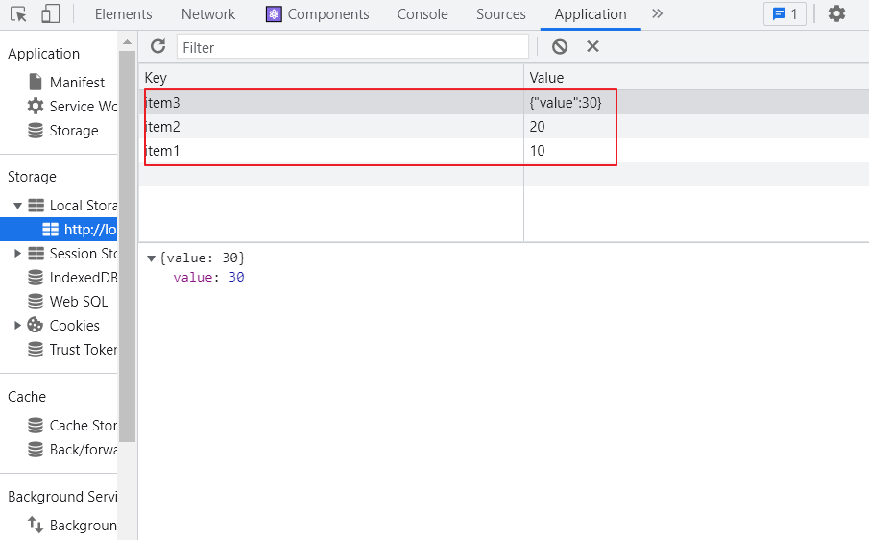The height and width of the screenshot is (540, 869).
Task: Open Back/forward cache in the sidebar
Action: pyautogui.click(x=72, y=449)
